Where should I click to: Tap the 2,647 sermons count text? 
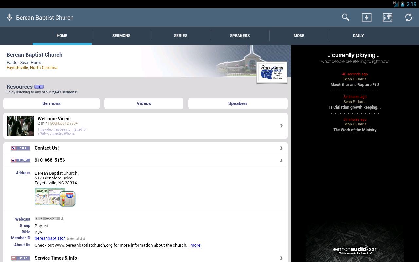(64, 92)
